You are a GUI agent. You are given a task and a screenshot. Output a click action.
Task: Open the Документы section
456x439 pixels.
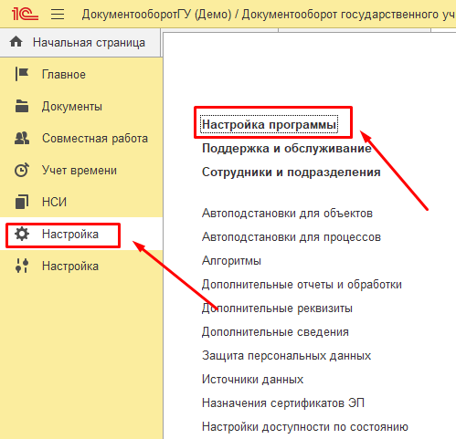[81, 107]
